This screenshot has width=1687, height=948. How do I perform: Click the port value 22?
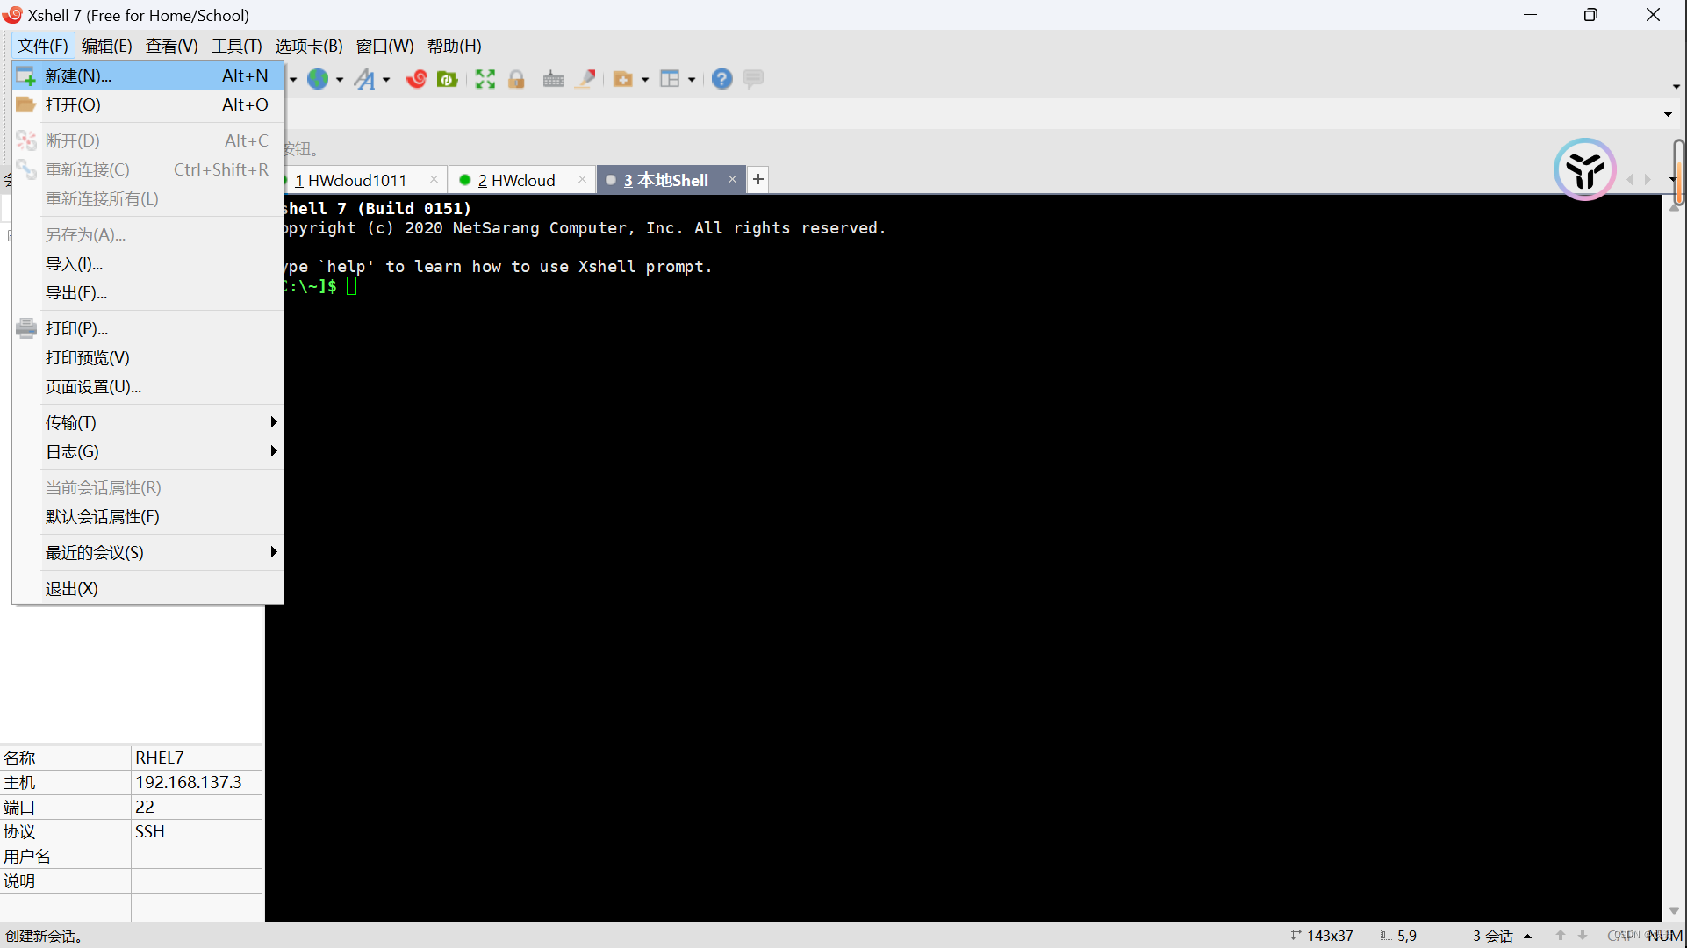click(x=145, y=807)
